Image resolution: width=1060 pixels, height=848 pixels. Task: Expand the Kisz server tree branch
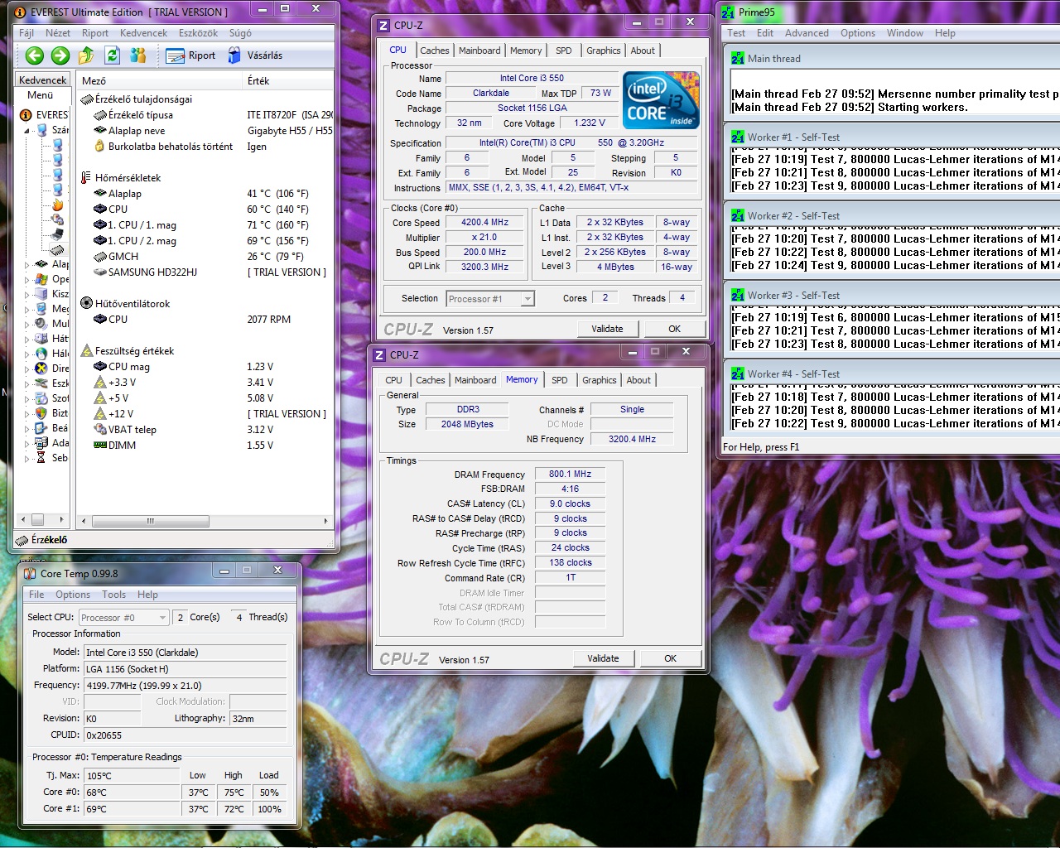[26, 295]
